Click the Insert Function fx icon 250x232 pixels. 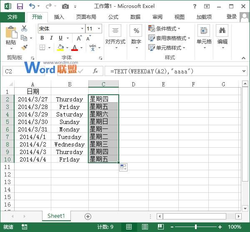click(95, 71)
